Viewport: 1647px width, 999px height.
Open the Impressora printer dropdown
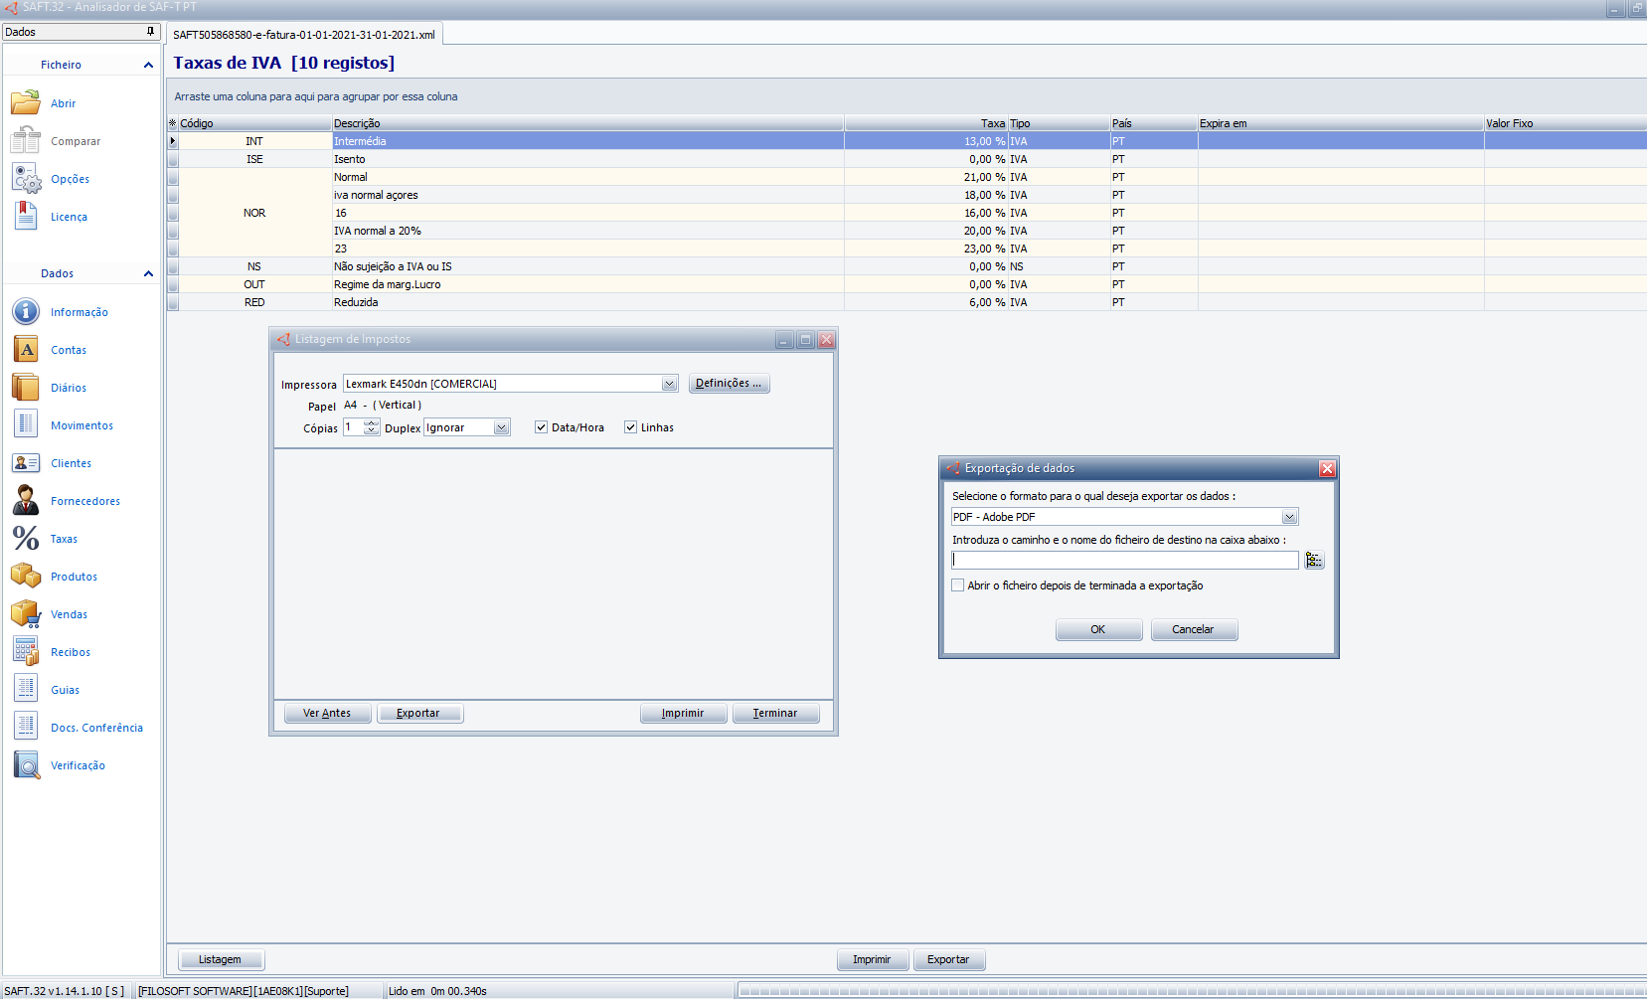click(669, 384)
